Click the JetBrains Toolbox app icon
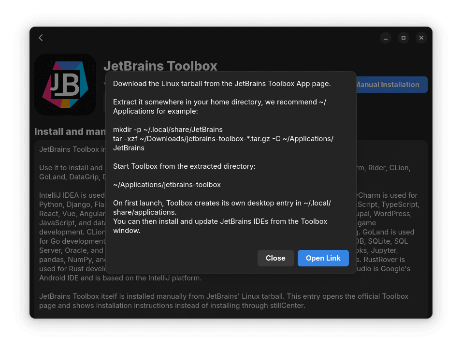The height and width of the screenshot is (351, 462). point(65,85)
